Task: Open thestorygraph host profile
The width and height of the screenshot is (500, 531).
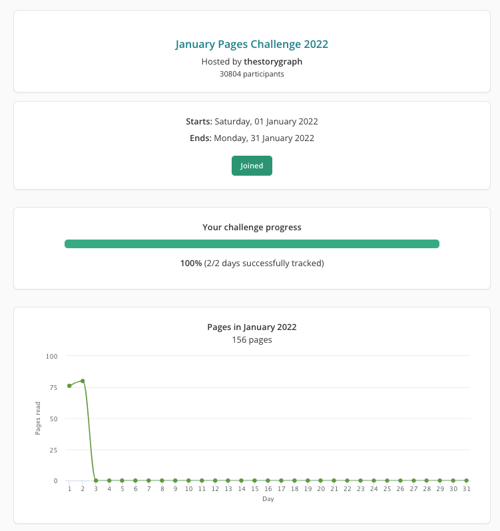Action: tap(273, 62)
